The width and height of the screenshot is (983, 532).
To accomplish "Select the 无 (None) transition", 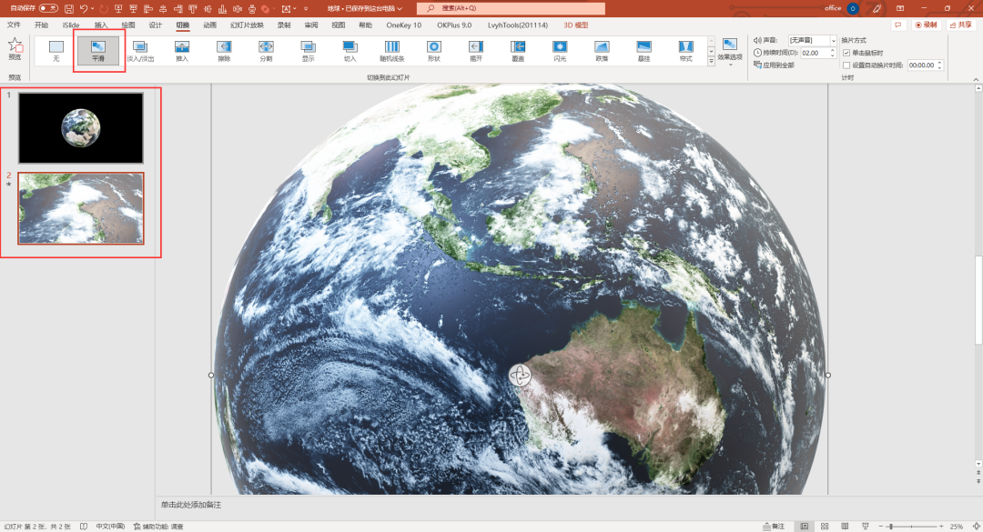I will click(56, 51).
